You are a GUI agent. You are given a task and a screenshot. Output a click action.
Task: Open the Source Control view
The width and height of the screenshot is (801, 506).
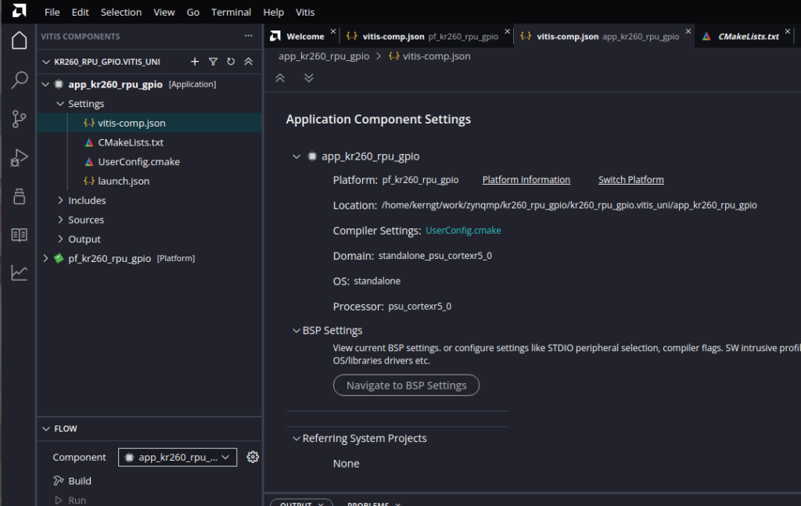[x=20, y=119]
